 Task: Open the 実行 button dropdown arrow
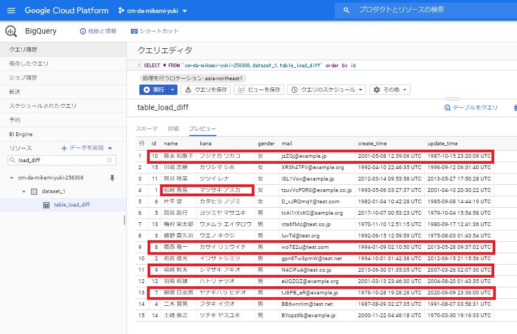(174, 90)
